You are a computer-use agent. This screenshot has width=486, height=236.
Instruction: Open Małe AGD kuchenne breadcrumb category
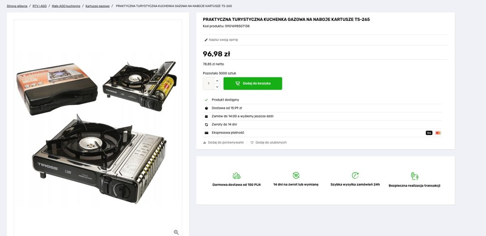coord(66,6)
